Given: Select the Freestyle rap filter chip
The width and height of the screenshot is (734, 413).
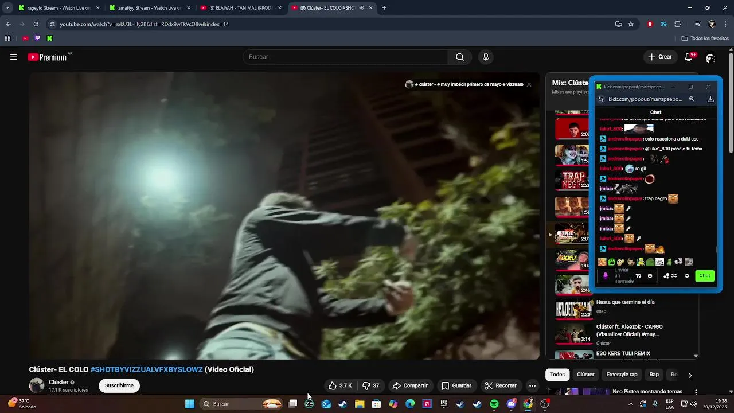Looking at the screenshot, I should tap(622, 375).
